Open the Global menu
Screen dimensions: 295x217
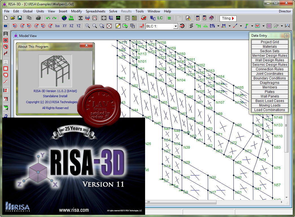(x=28, y=11)
